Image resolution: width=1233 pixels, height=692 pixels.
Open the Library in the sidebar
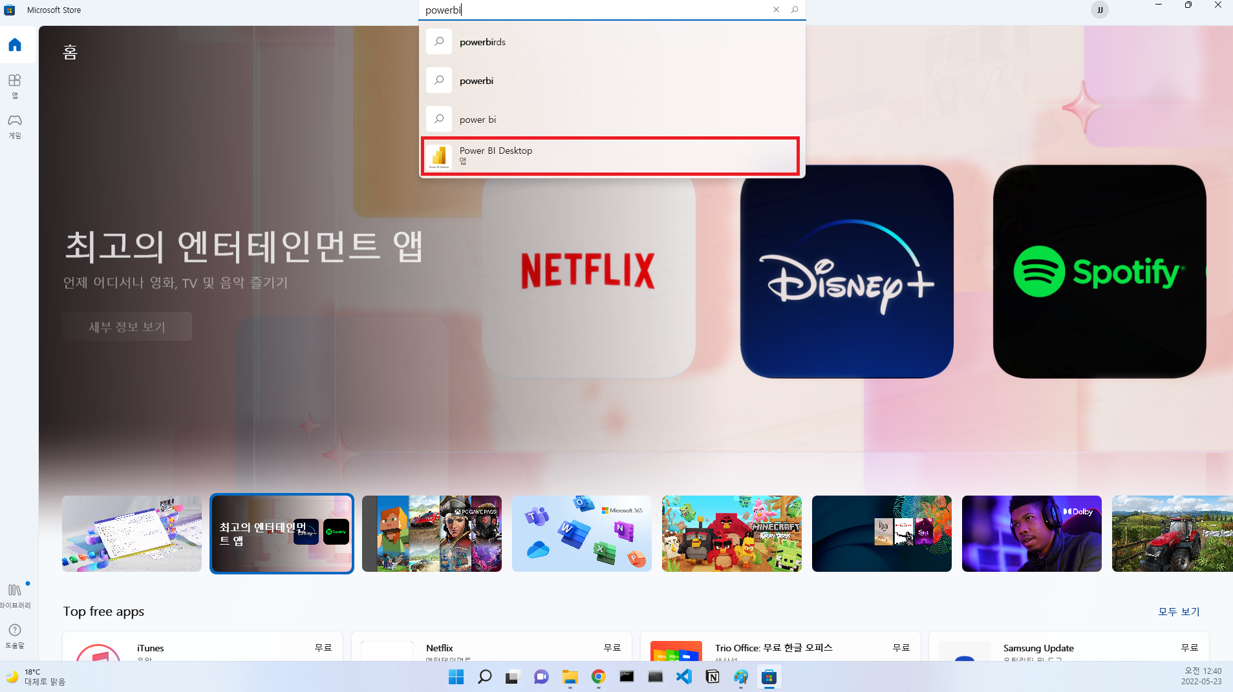point(15,596)
